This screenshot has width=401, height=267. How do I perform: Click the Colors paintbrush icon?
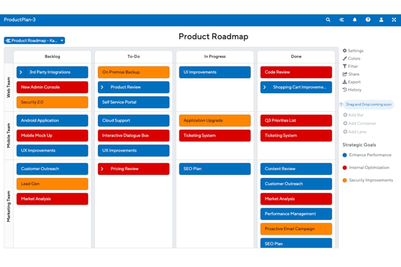[345, 58]
